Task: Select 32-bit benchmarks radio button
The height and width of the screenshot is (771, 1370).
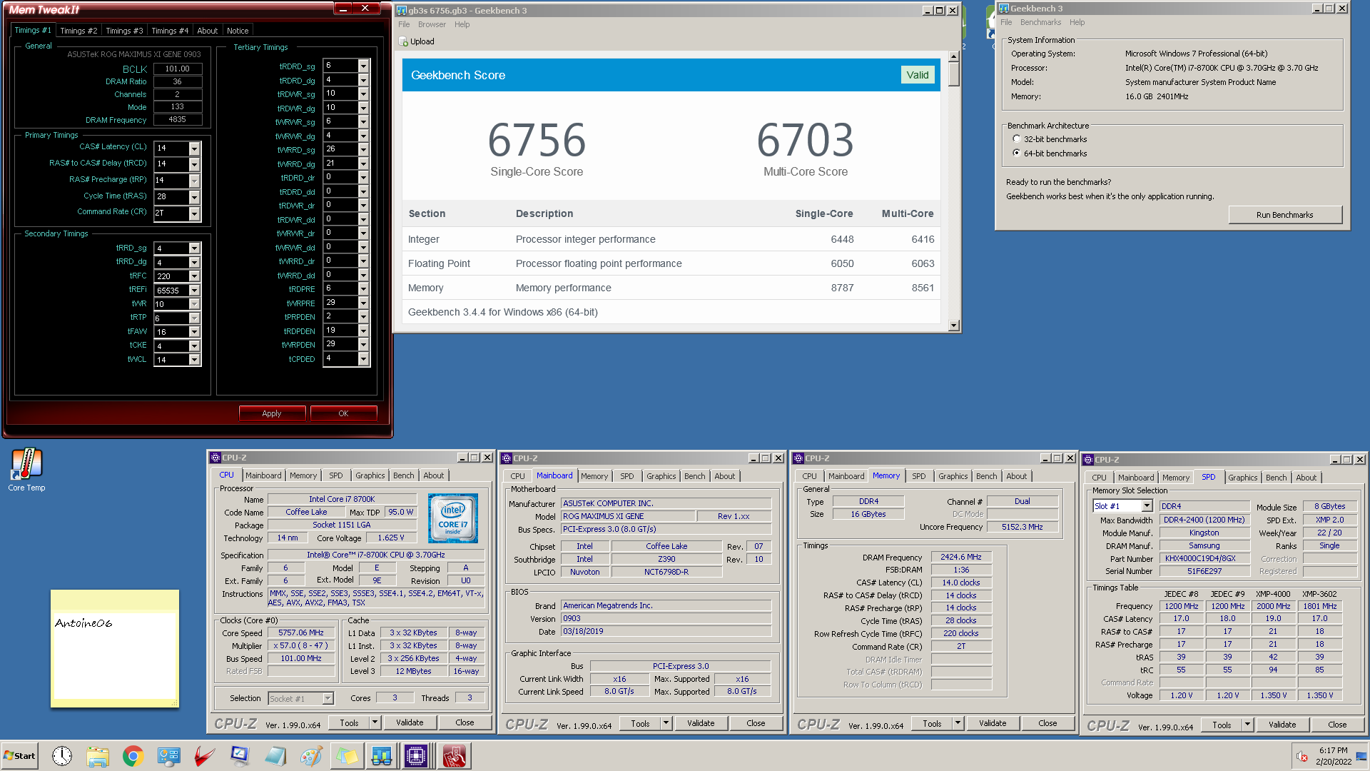Action: click(x=1017, y=139)
